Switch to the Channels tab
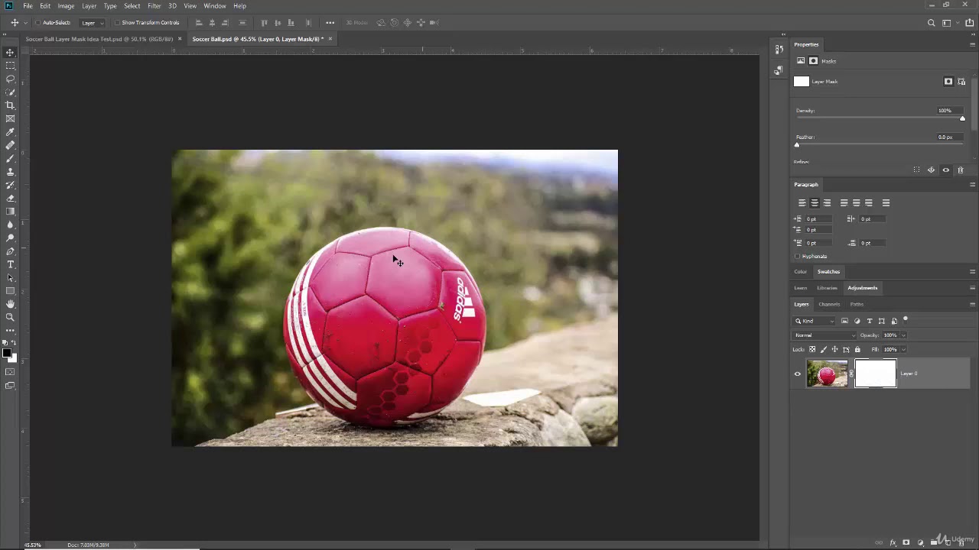The width and height of the screenshot is (979, 550). click(x=829, y=304)
